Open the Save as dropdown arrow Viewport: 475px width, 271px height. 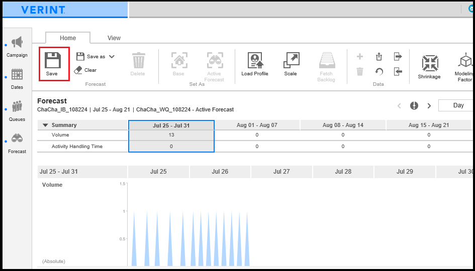tap(112, 57)
